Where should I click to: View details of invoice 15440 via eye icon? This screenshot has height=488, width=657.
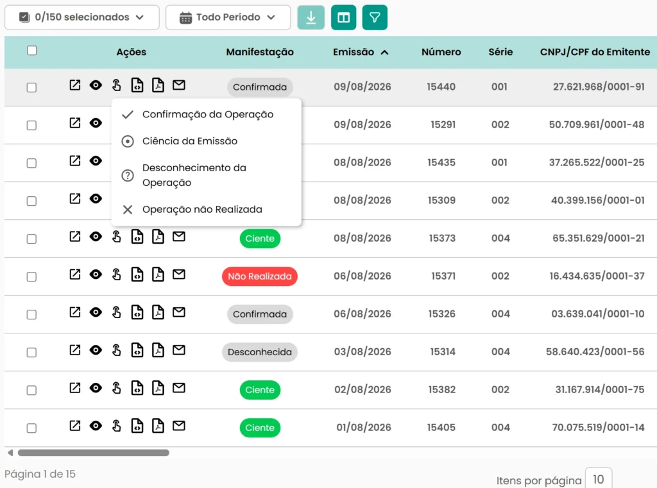(x=96, y=85)
